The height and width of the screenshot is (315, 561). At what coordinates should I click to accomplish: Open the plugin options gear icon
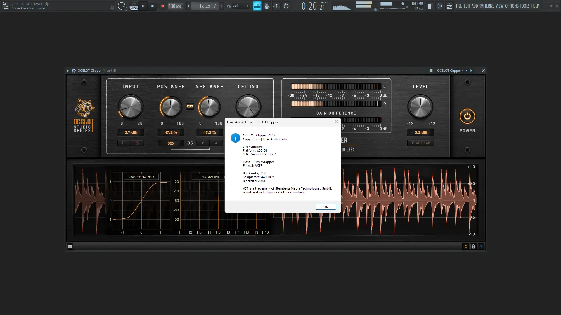click(74, 71)
